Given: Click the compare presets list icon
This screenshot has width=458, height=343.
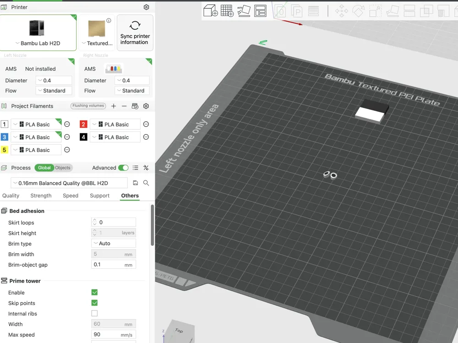Looking at the screenshot, I should coord(135,168).
